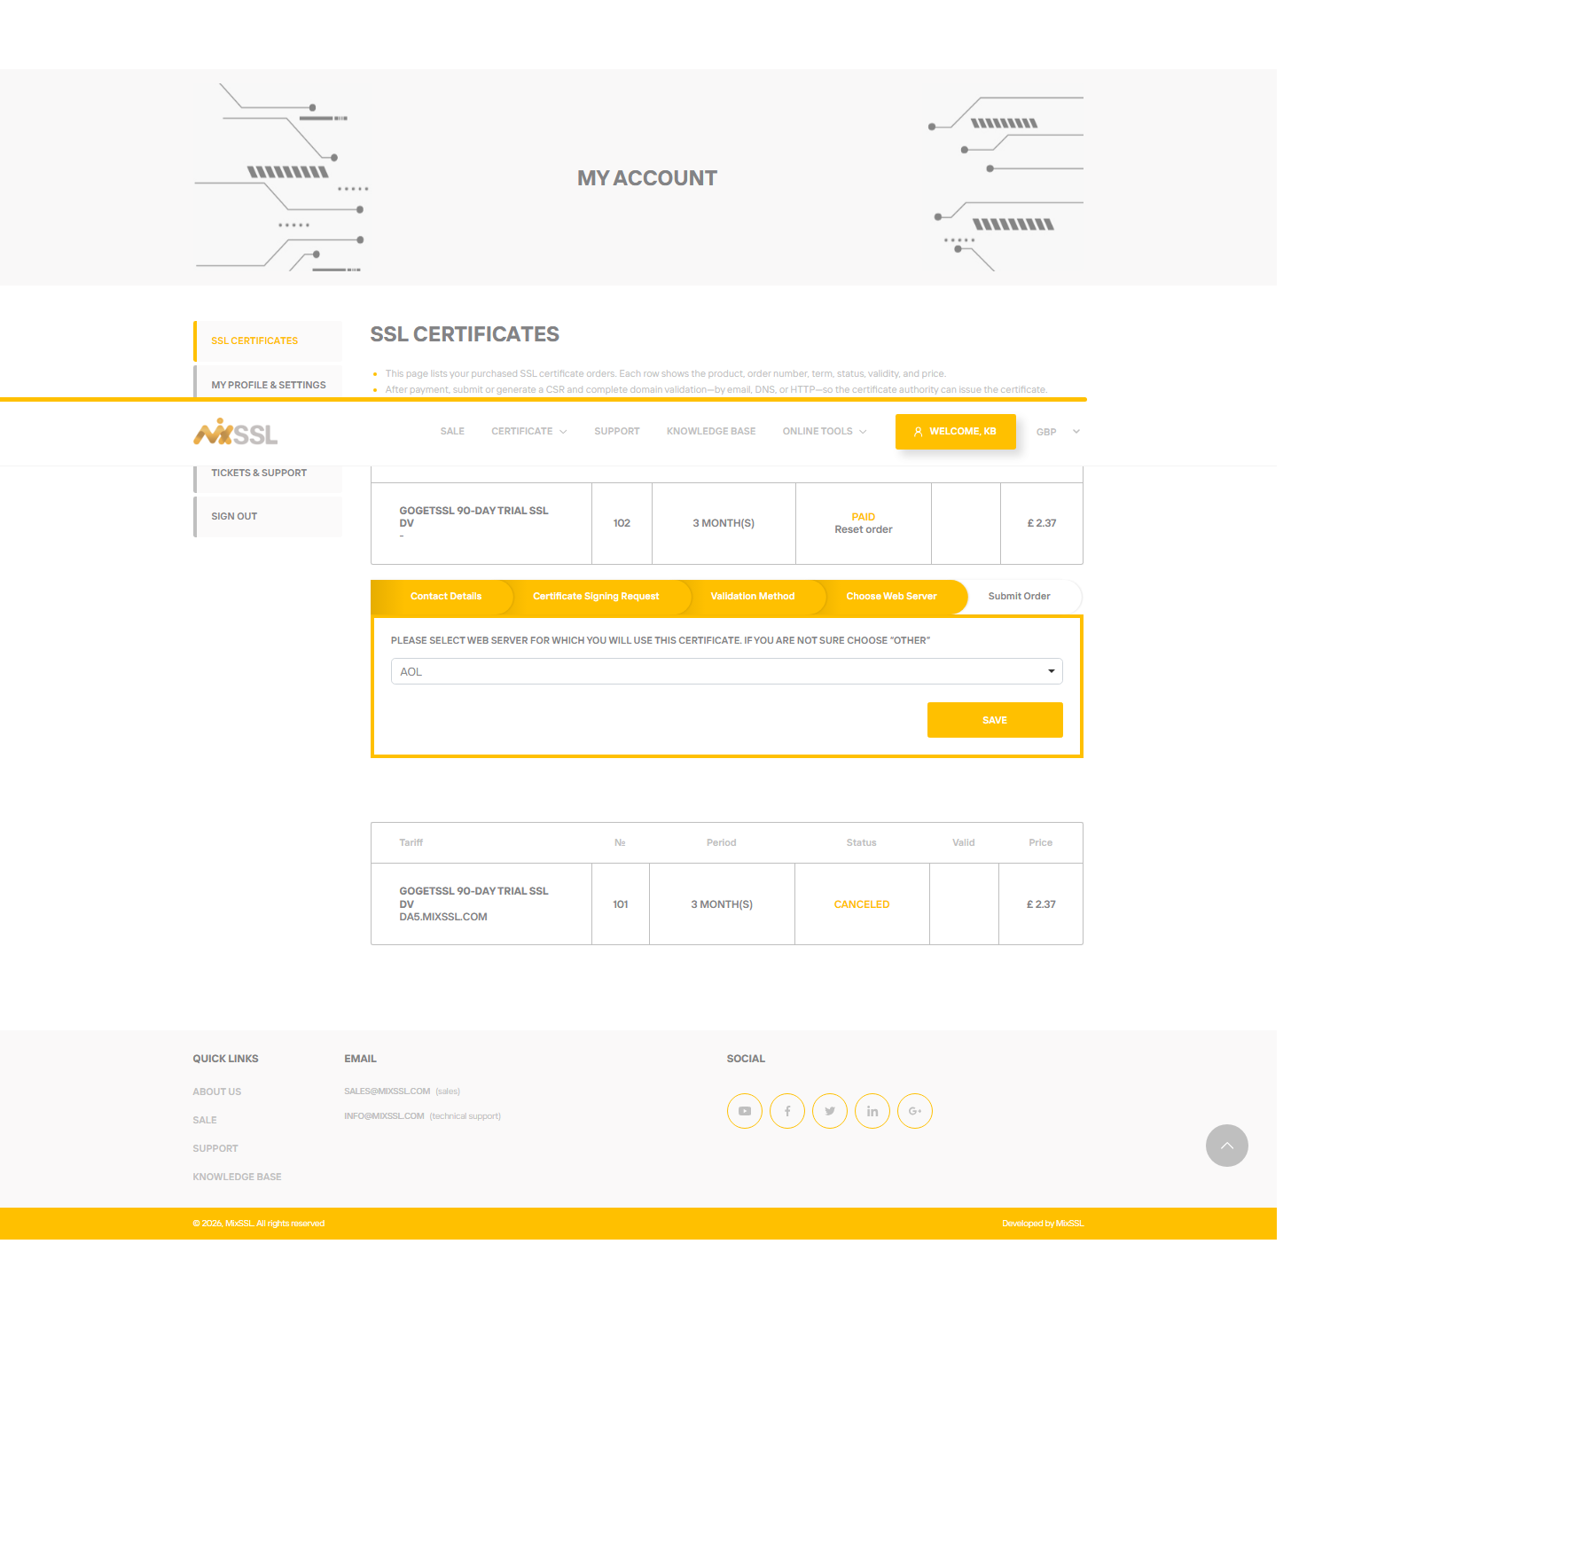Image resolution: width=1596 pixels, height=1549 pixels.
Task: Switch to the Validation Method step tab
Action: (x=753, y=597)
